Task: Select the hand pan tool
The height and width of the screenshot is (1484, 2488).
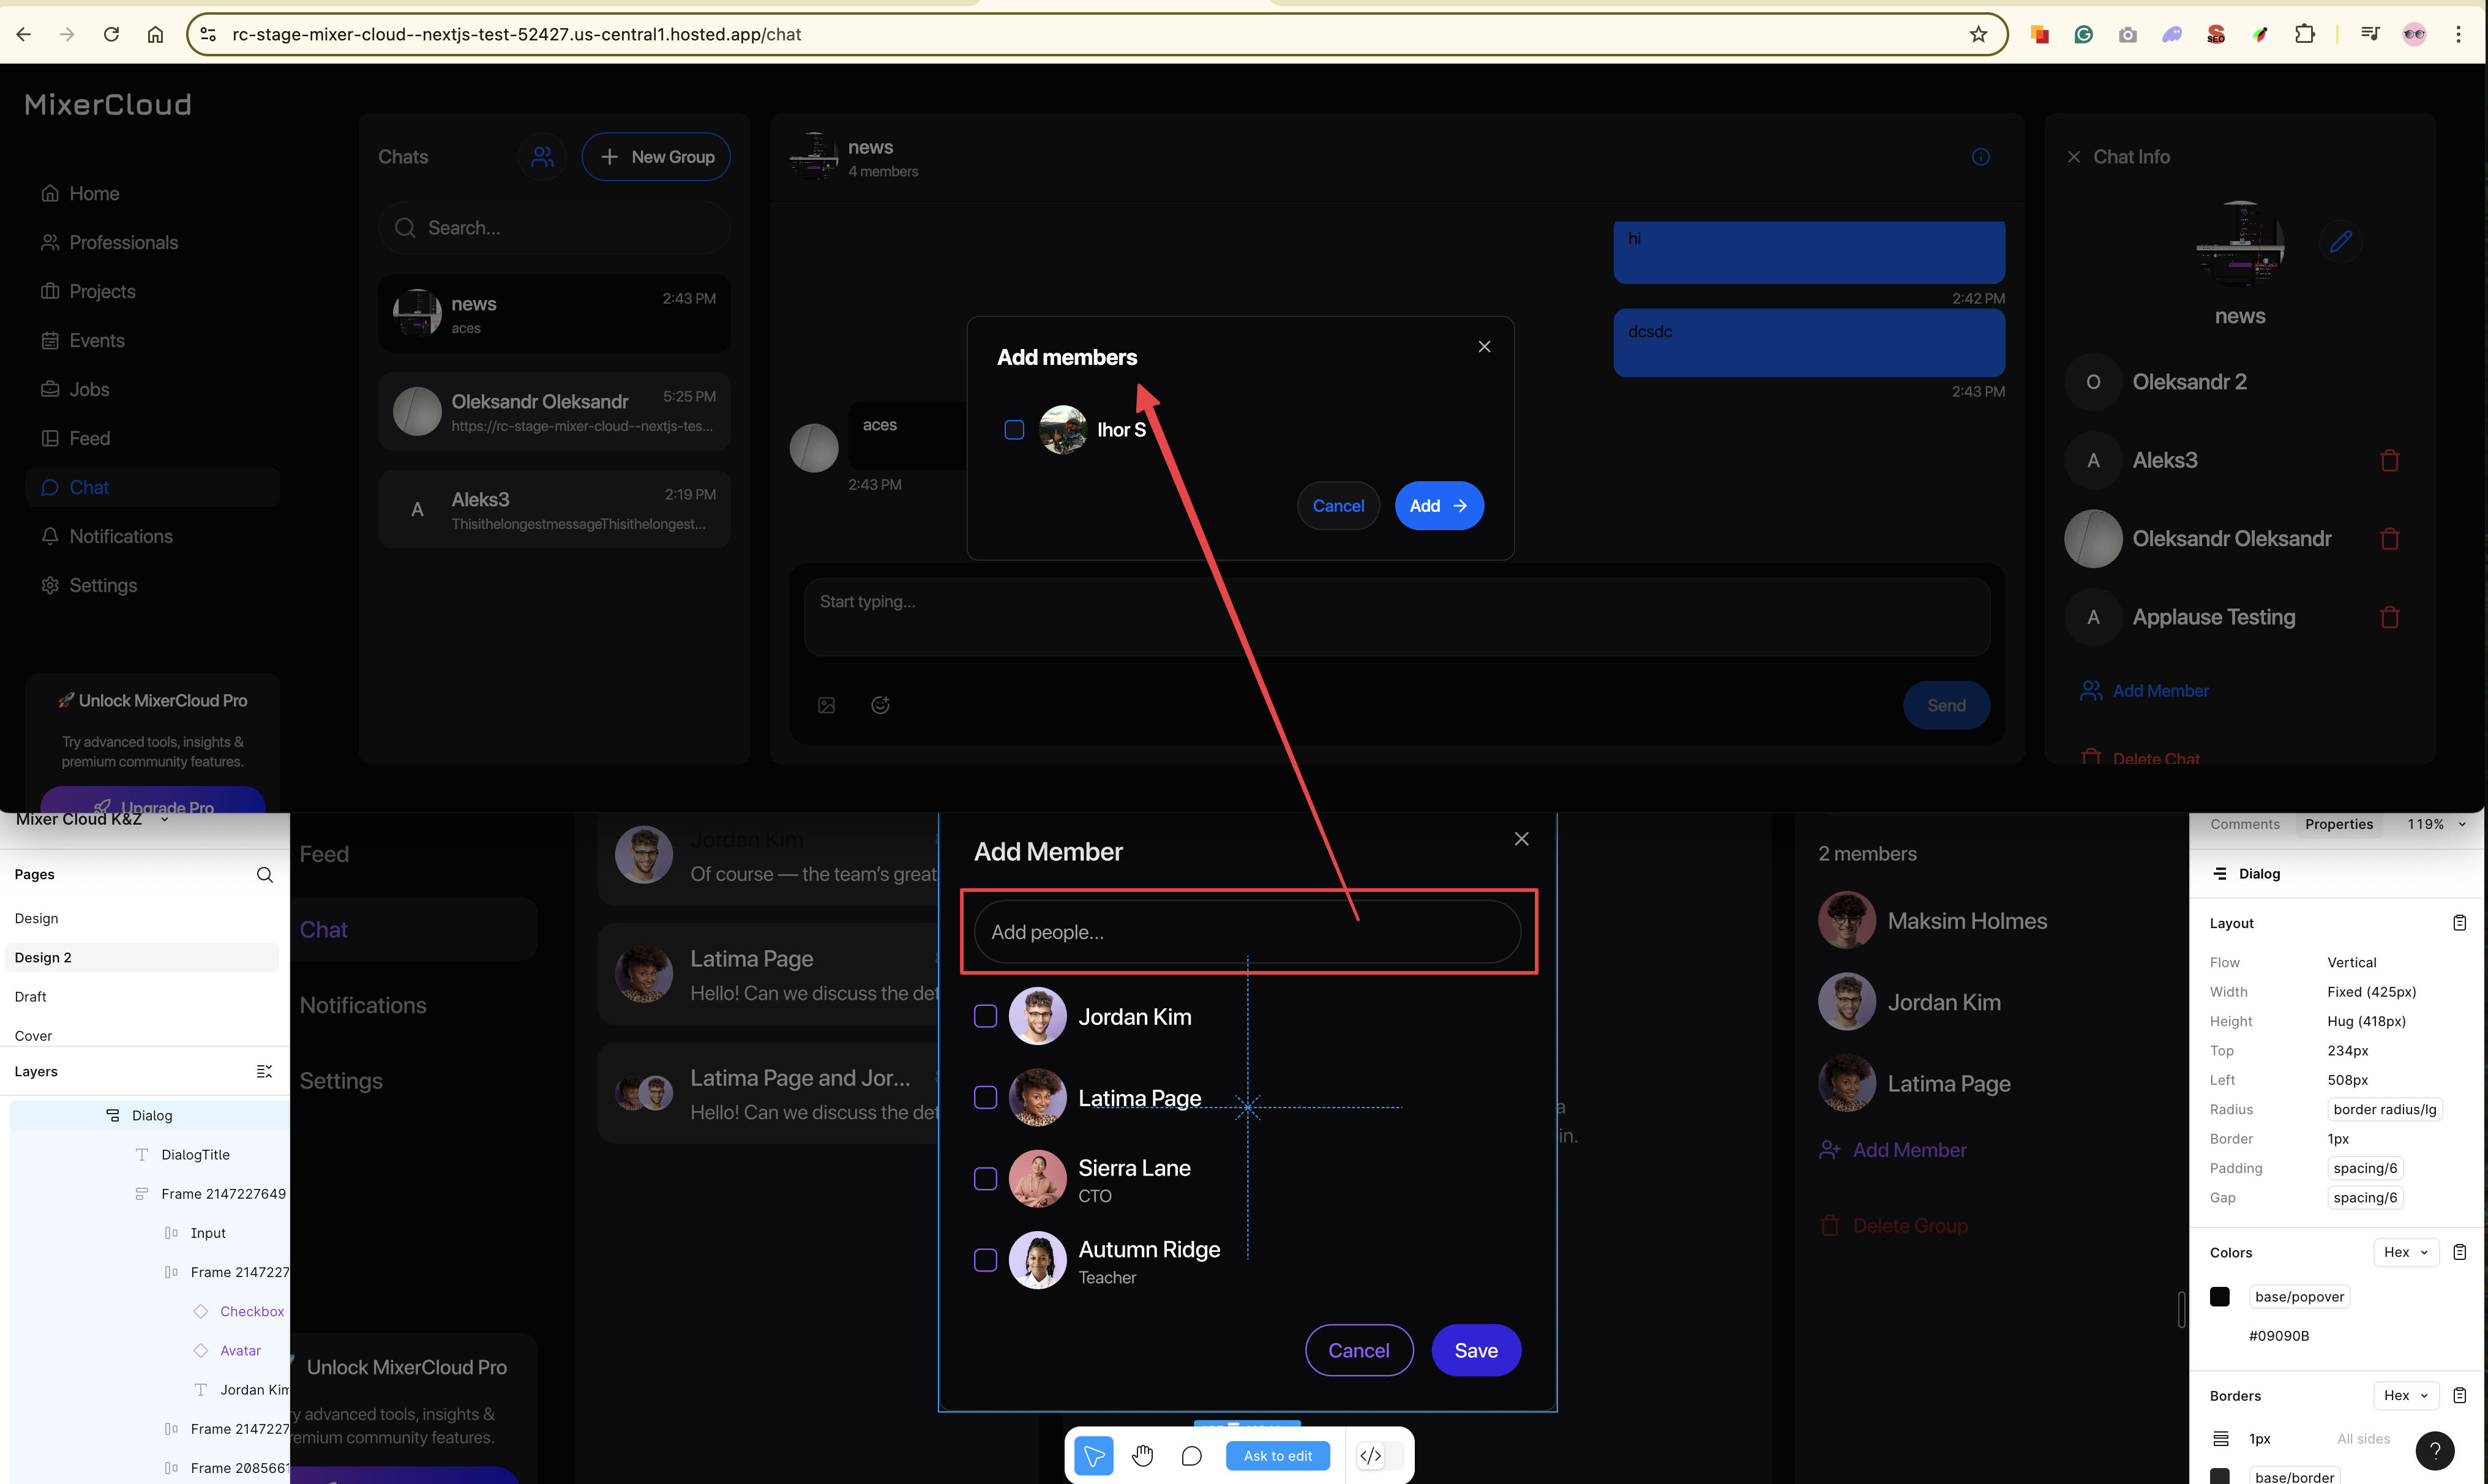Action: click(x=1142, y=1455)
